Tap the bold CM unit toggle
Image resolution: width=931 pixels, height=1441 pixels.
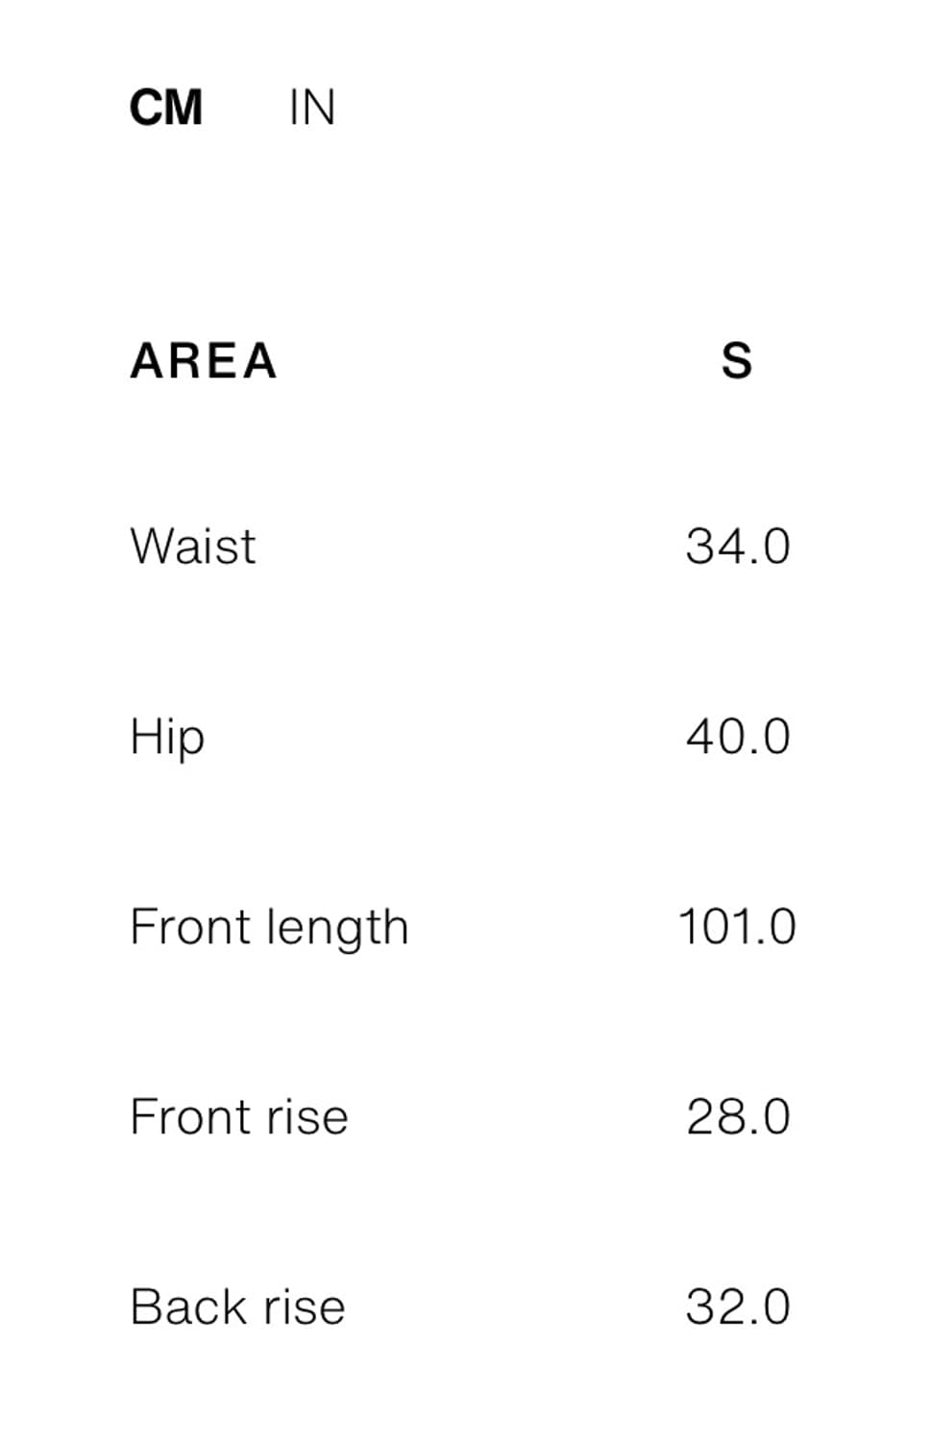click(166, 108)
